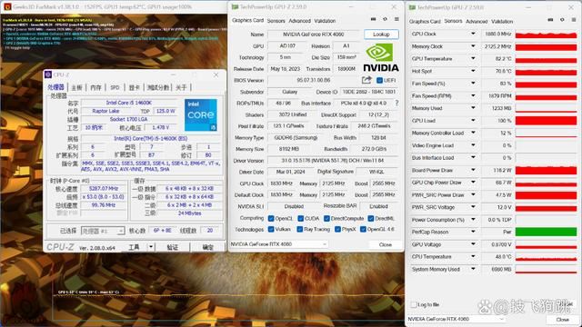Open the GPU selector dropdown in the GPU-Z Graphics Card window
The image size is (582, 327).
pyautogui.click(x=279, y=244)
